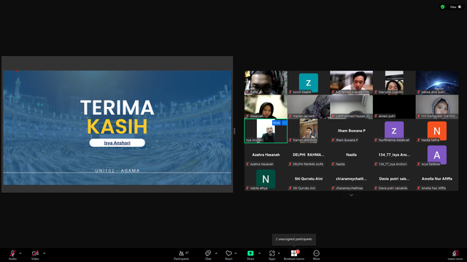This screenshot has width=467, height=262.
Task: Click the Isya Anshori link on the slide
Action: [117, 143]
